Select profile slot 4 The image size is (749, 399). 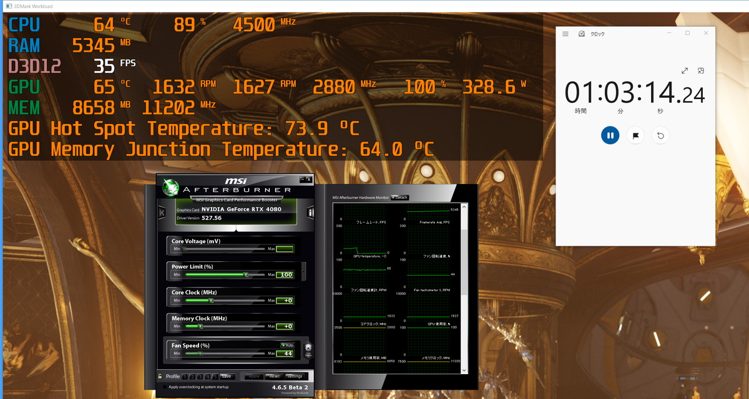tap(208, 377)
